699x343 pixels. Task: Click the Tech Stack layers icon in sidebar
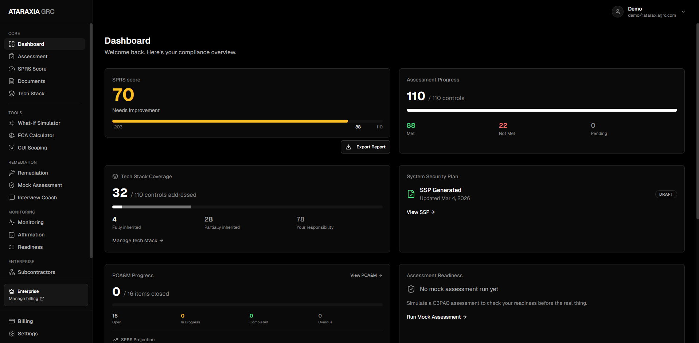[12, 93]
